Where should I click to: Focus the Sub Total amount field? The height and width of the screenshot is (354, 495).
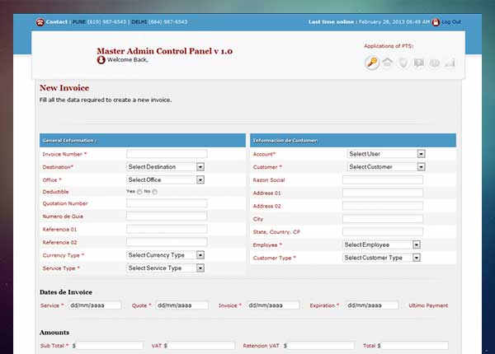tap(111, 347)
